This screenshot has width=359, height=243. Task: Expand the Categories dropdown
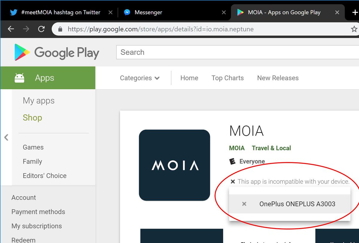(140, 78)
